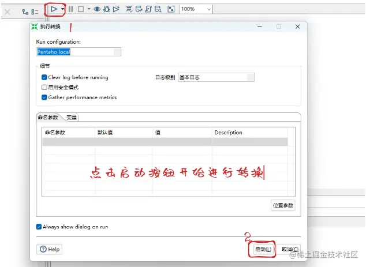Click the 默认值 column header
Image resolution: width=366 pixels, height=267 pixels.
124,133
